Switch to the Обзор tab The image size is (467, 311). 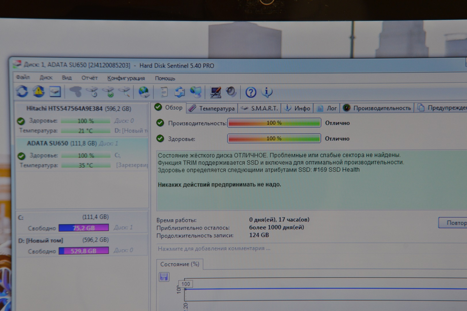coord(169,108)
